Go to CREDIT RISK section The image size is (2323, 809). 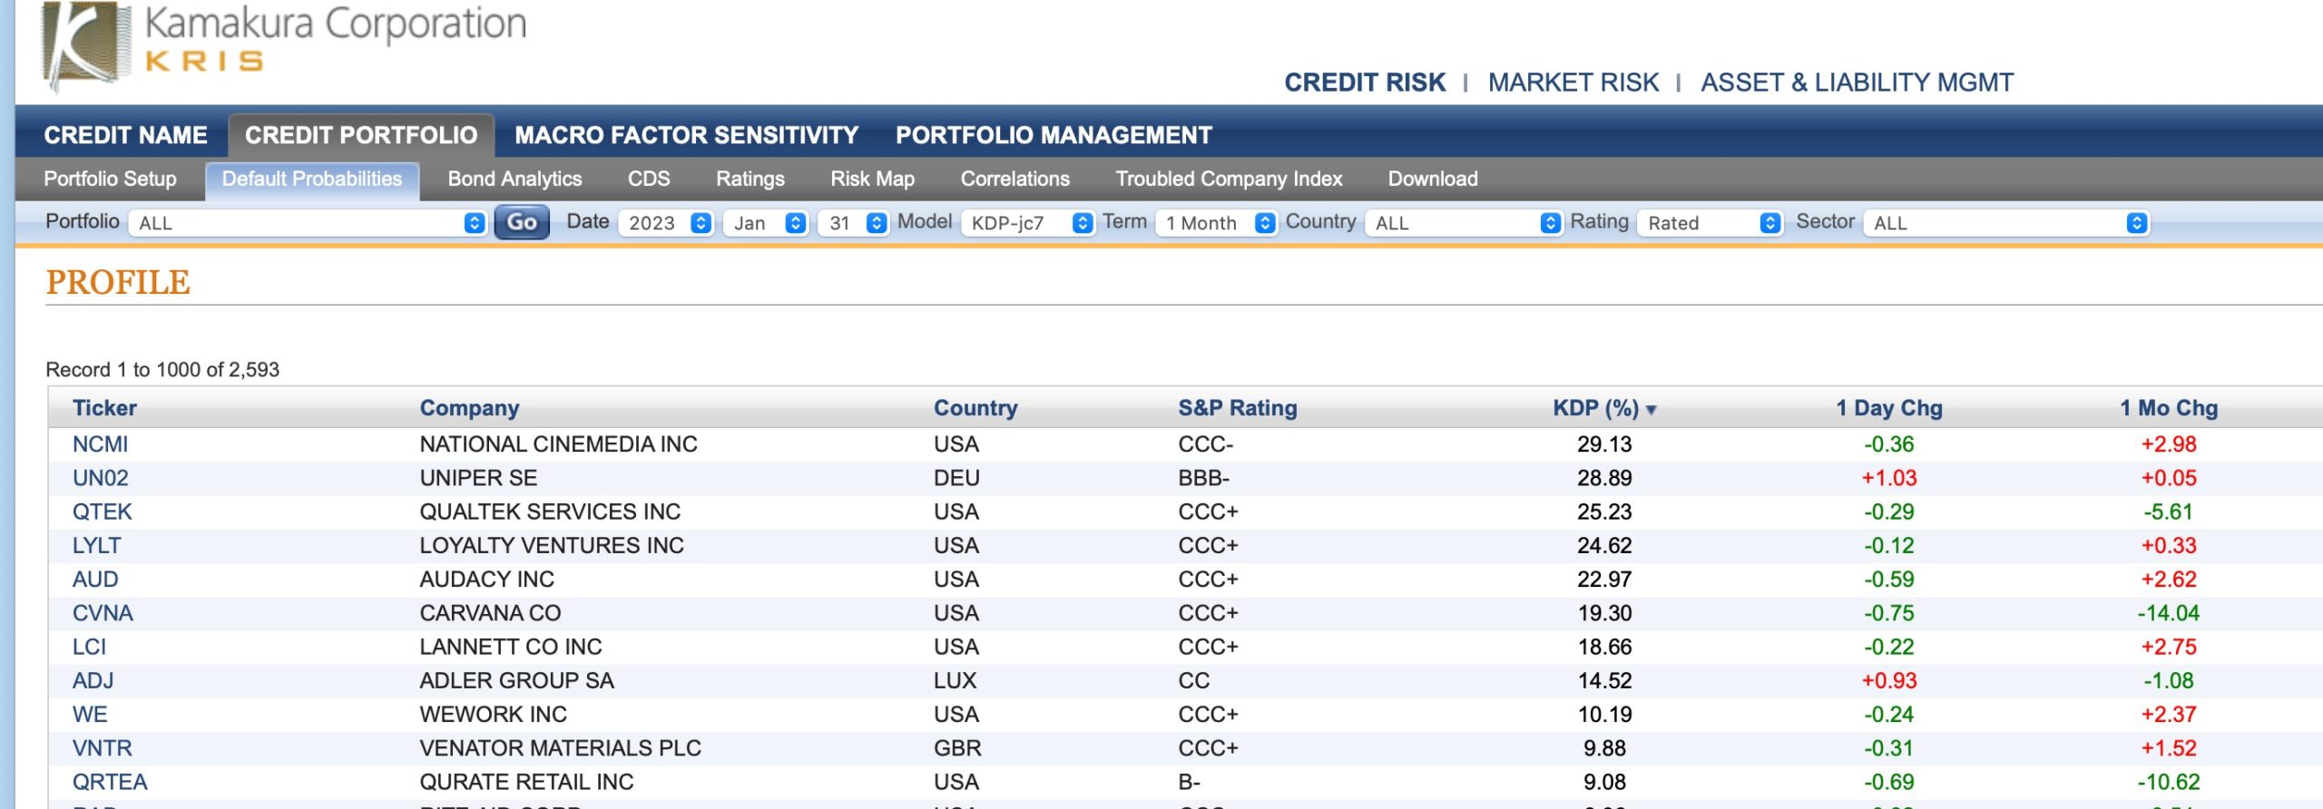pos(1365,83)
